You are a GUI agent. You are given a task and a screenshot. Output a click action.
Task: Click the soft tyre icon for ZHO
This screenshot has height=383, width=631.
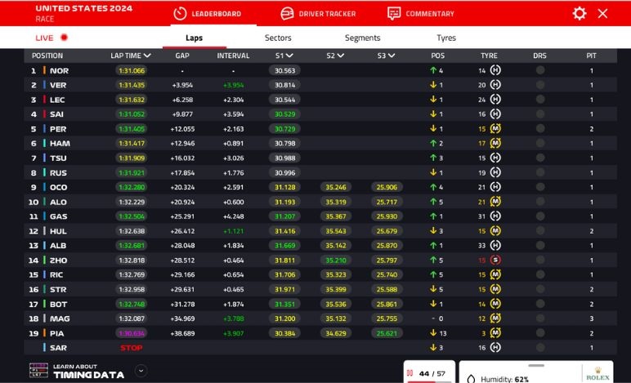pos(495,261)
